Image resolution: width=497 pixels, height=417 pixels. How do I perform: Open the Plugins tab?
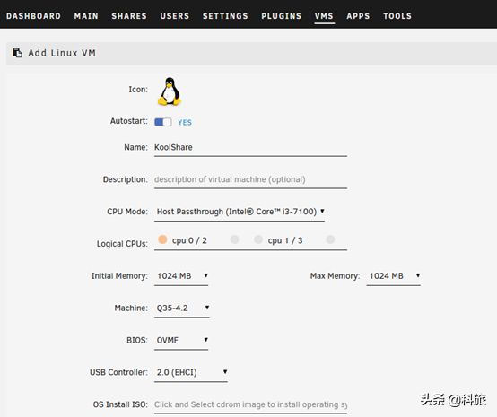click(x=281, y=16)
